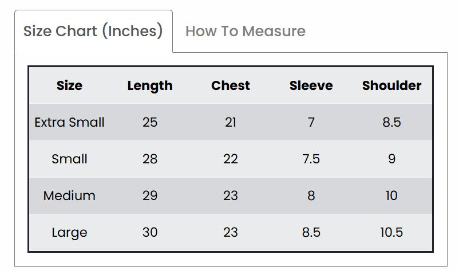Click Large shoulder value 10.5
The image size is (459, 270).
pyautogui.click(x=391, y=232)
